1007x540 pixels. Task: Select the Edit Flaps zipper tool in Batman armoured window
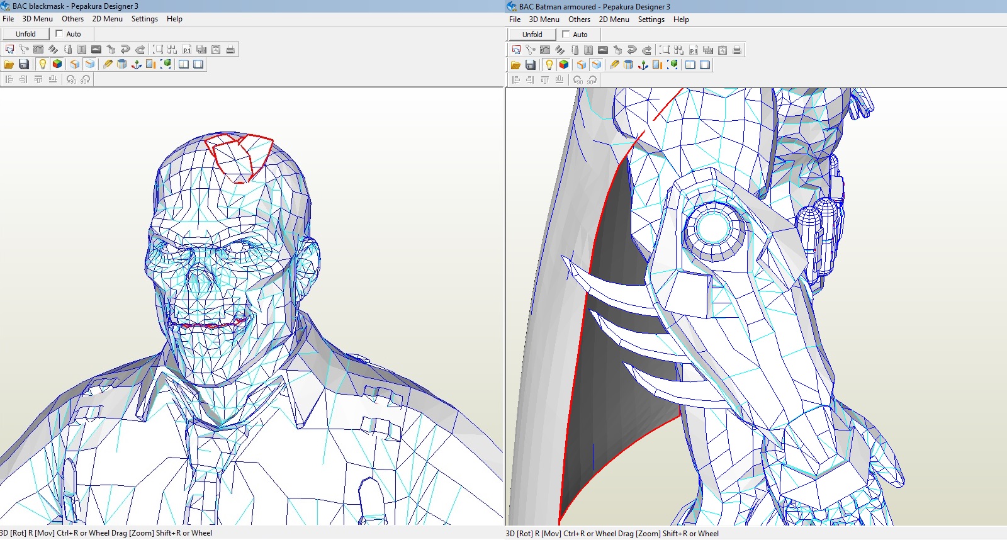[x=545, y=50]
